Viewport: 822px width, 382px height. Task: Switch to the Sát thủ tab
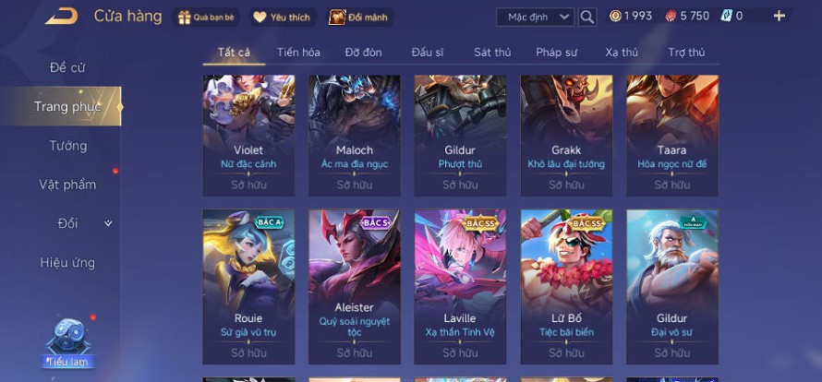[492, 53]
